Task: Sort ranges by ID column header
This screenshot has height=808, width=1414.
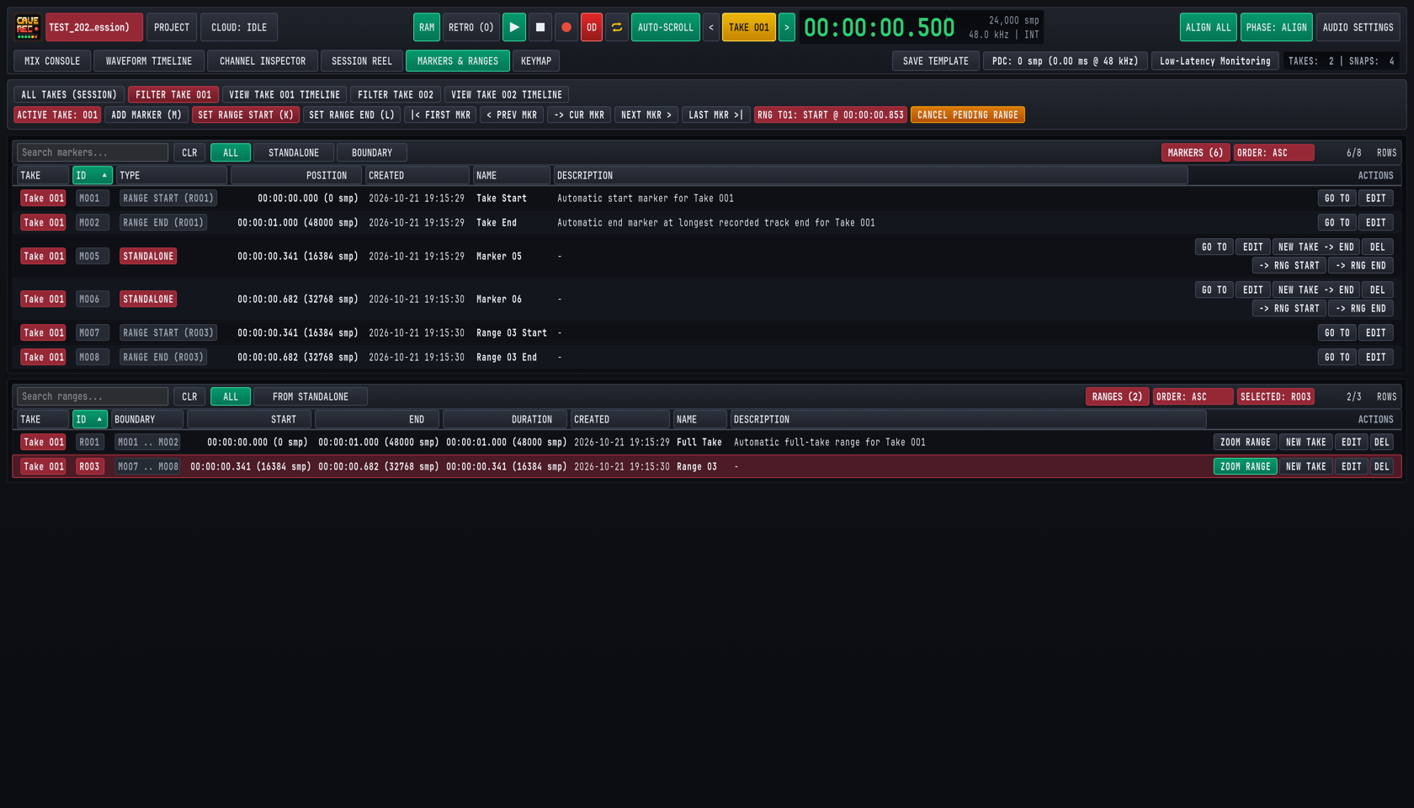Action: [90, 419]
